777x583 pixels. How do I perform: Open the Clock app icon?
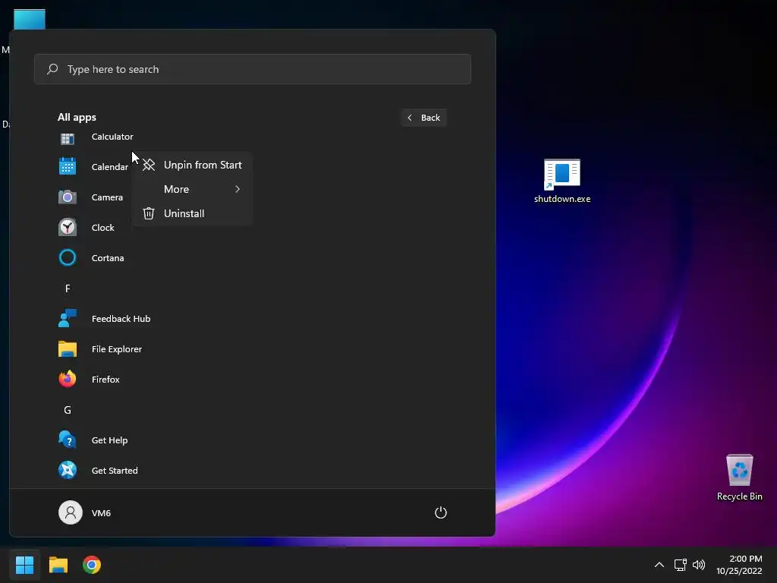tap(68, 227)
